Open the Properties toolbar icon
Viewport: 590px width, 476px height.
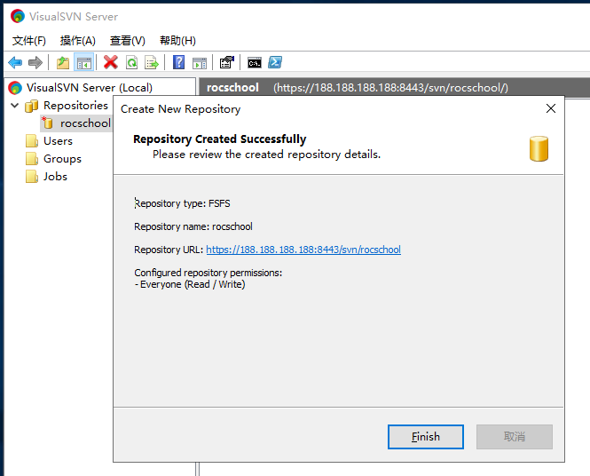click(x=227, y=62)
